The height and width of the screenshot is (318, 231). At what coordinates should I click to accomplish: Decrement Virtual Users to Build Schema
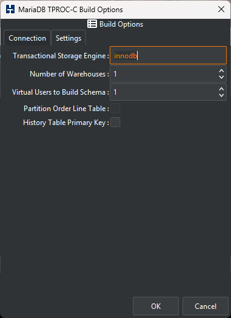click(x=221, y=95)
